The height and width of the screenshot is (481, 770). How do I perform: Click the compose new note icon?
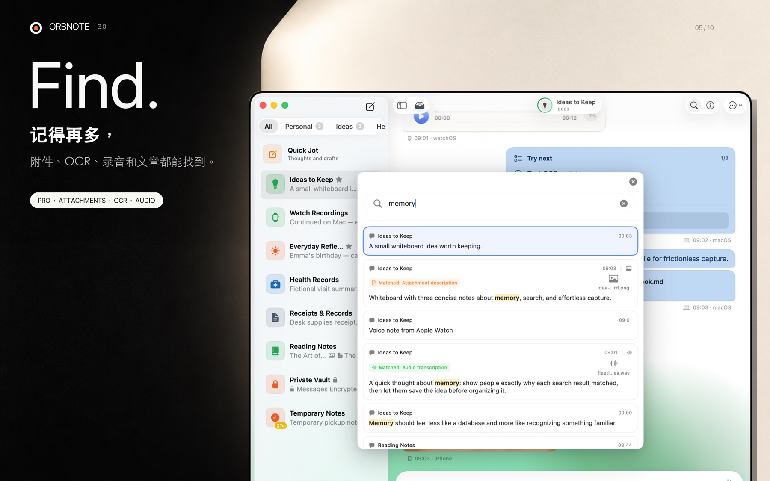click(370, 107)
